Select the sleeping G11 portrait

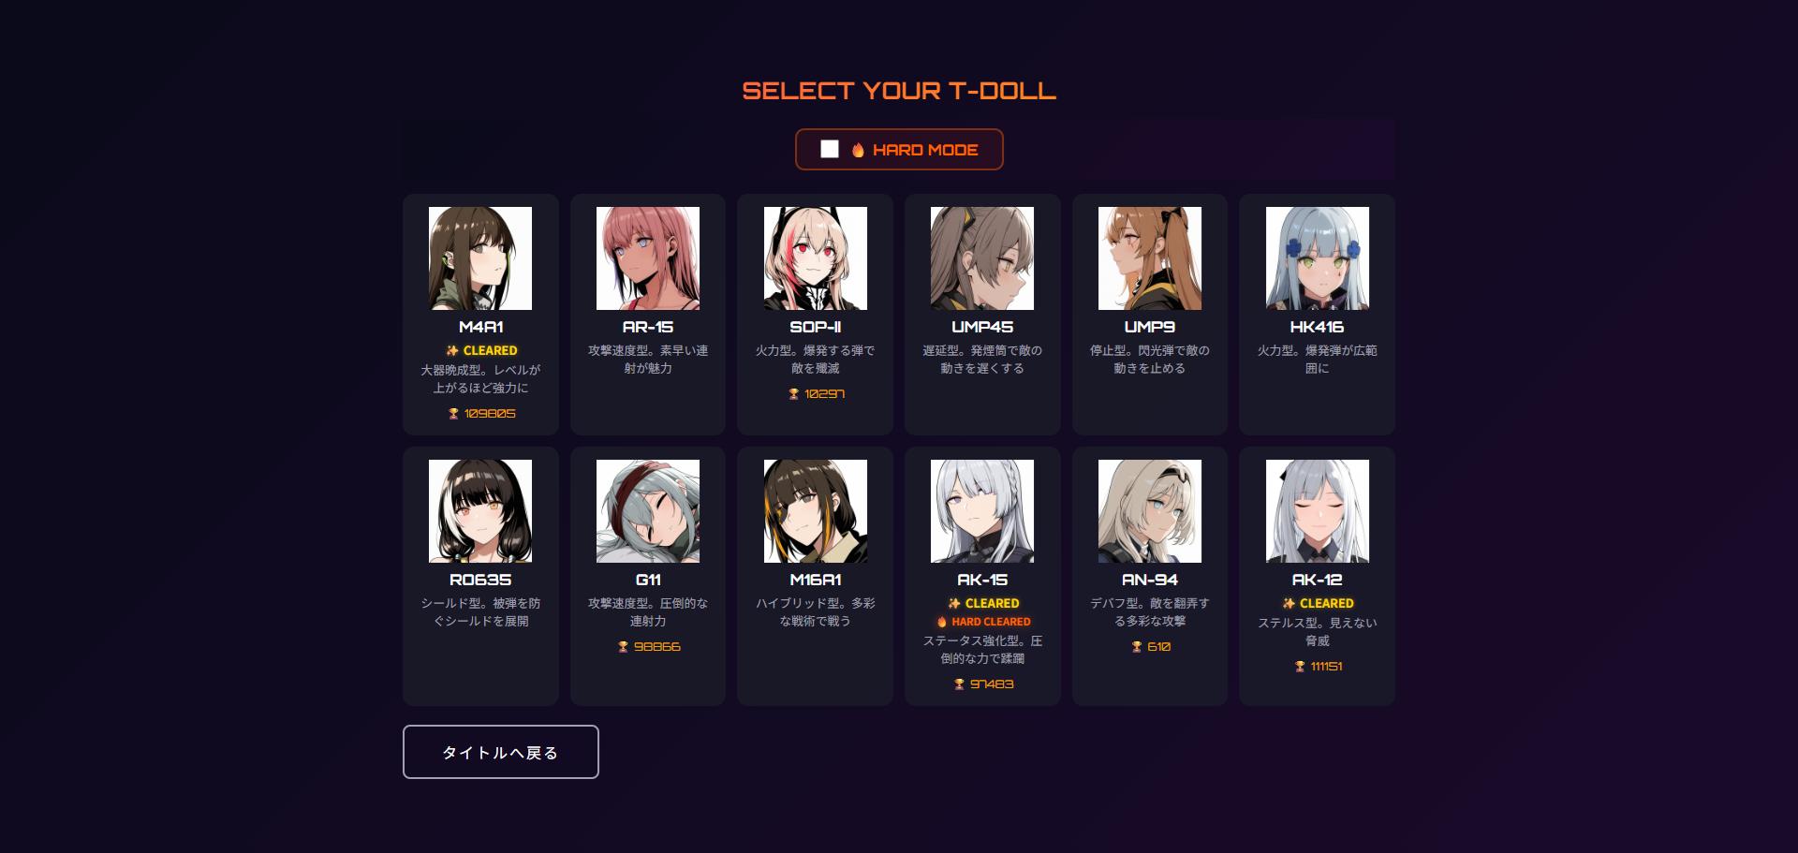[x=648, y=511]
